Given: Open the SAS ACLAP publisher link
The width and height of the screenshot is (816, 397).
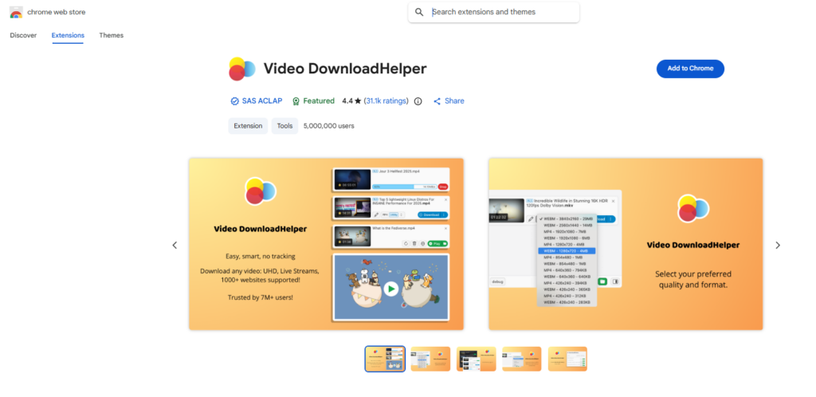Looking at the screenshot, I should click(261, 101).
